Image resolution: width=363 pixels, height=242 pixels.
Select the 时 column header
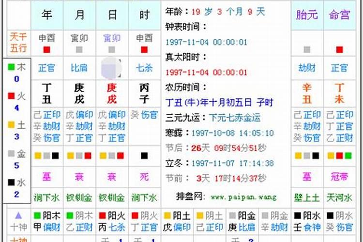(x=144, y=15)
